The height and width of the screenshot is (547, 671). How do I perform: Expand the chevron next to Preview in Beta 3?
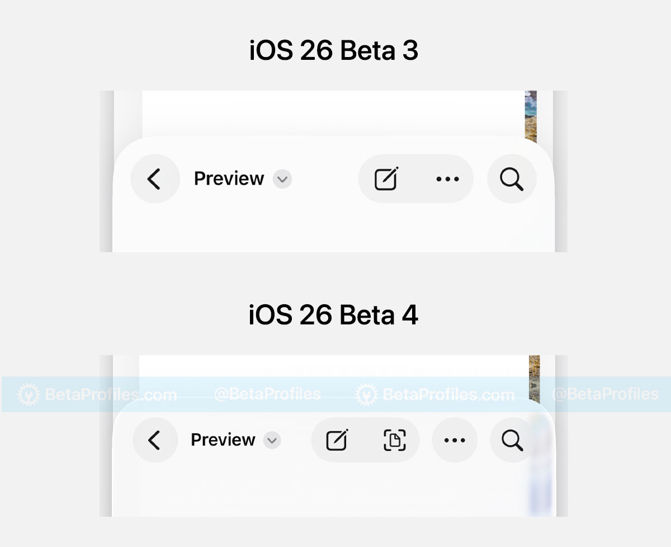[x=282, y=180]
